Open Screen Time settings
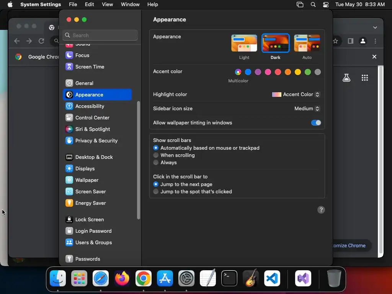The height and width of the screenshot is (294, 392). pos(97,67)
